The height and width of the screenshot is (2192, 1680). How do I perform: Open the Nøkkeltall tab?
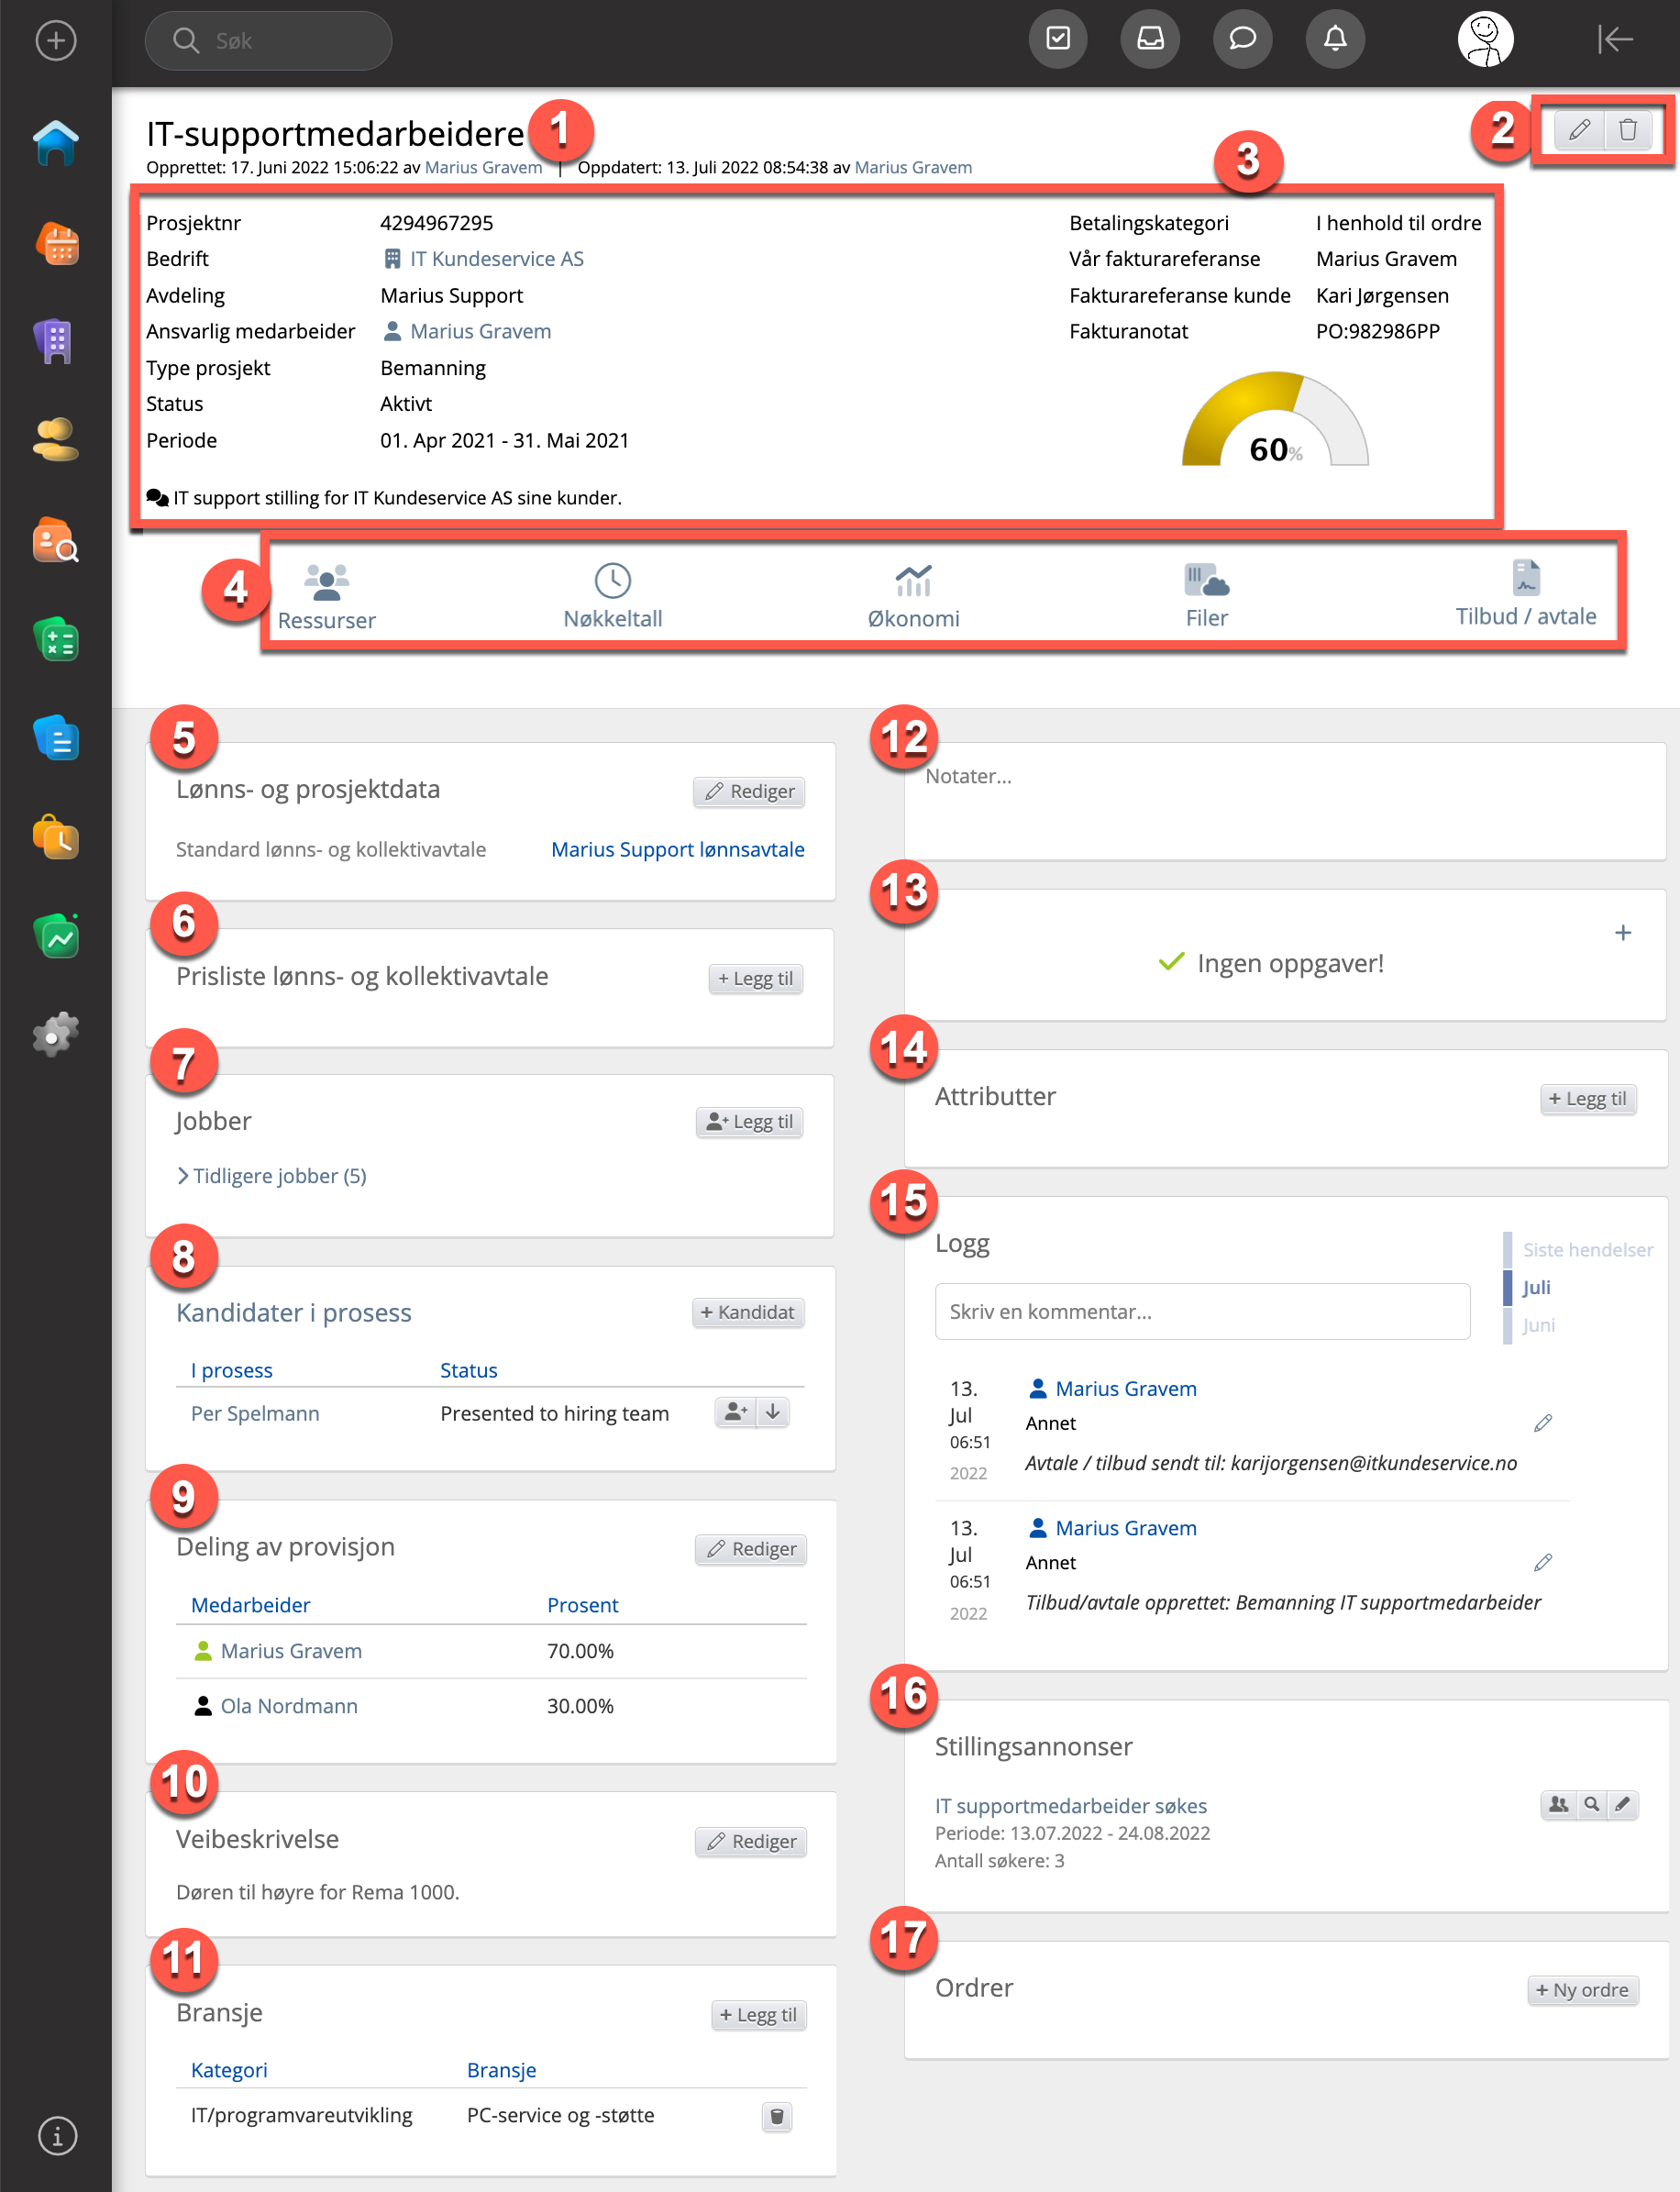613,597
